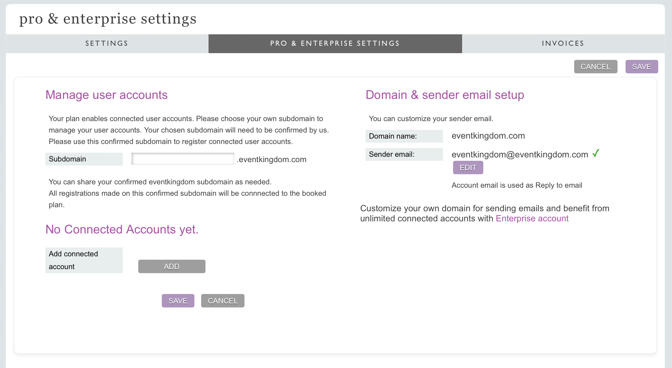This screenshot has width=672, height=368.
Task: Click the eventkingdom.com domain name value
Action: 488,136
